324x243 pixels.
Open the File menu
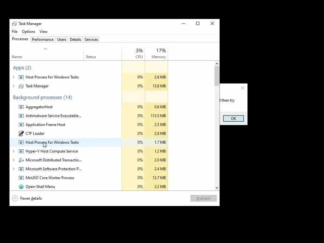point(15,32)
